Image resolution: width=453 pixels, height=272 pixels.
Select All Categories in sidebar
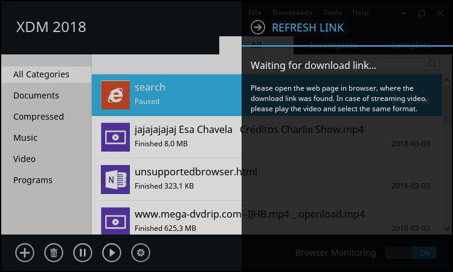[47, 74]
